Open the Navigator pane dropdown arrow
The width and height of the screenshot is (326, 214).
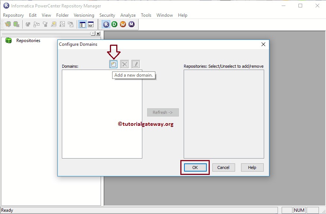(93, 33)
